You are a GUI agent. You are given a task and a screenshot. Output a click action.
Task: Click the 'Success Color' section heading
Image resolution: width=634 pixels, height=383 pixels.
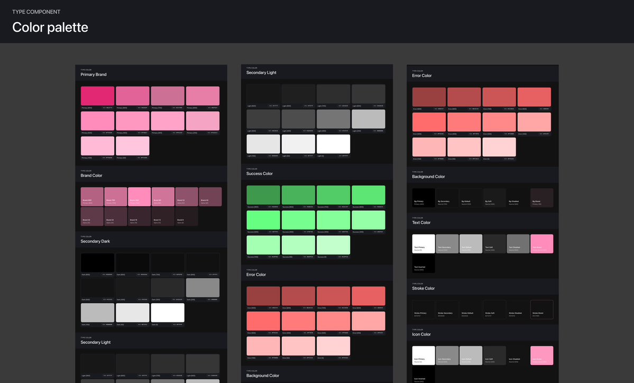point(260,173)
